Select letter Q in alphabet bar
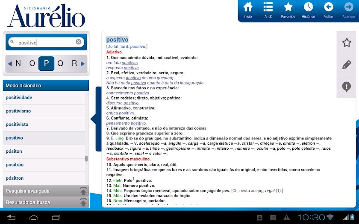Image resolution: width=359 pixels, height=224 pixels. click(x=60, y=63)
